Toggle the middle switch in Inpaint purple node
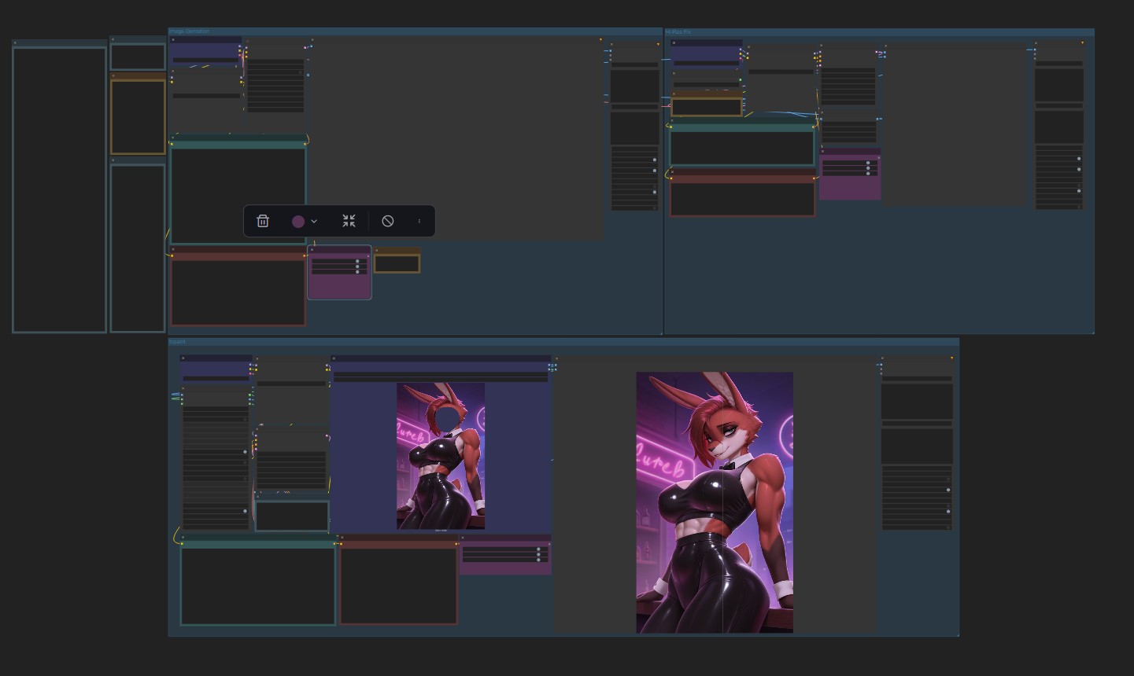The image size is (1134, 676). point(538,555)
